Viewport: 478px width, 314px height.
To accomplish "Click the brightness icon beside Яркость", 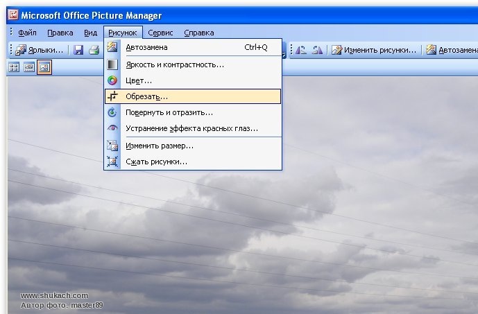I will 112,64.
